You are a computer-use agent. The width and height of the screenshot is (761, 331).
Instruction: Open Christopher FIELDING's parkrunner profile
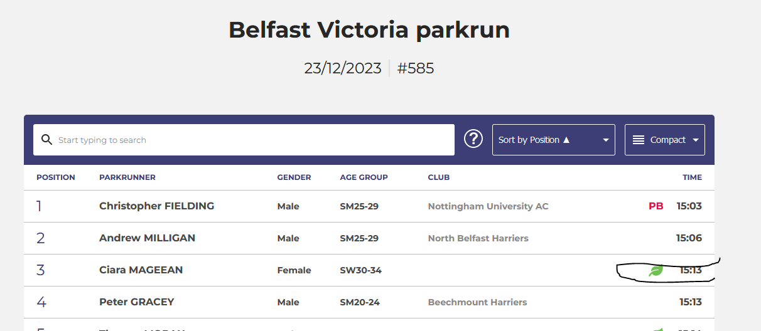point(156,206)
